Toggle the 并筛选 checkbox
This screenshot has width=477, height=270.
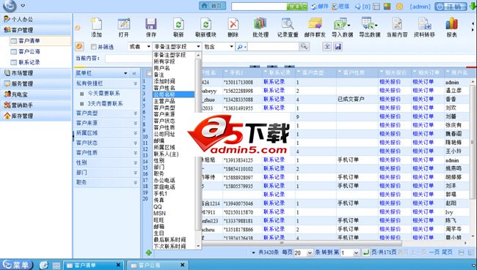[x=94, y=47]
